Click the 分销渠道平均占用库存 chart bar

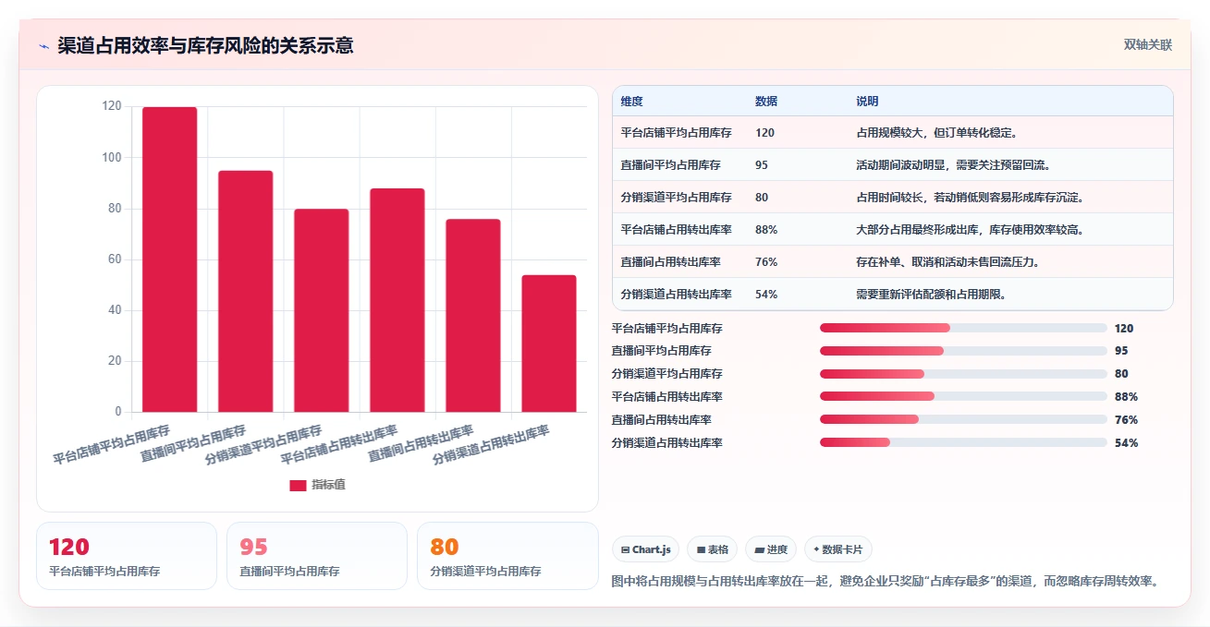[x=321, y=310]
